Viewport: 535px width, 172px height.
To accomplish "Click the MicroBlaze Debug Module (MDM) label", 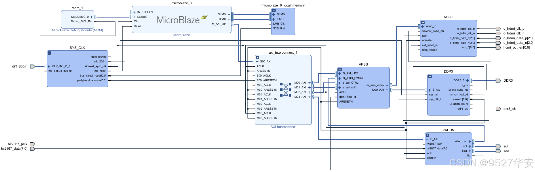I will pyautogui.click(x=77, y=30).
